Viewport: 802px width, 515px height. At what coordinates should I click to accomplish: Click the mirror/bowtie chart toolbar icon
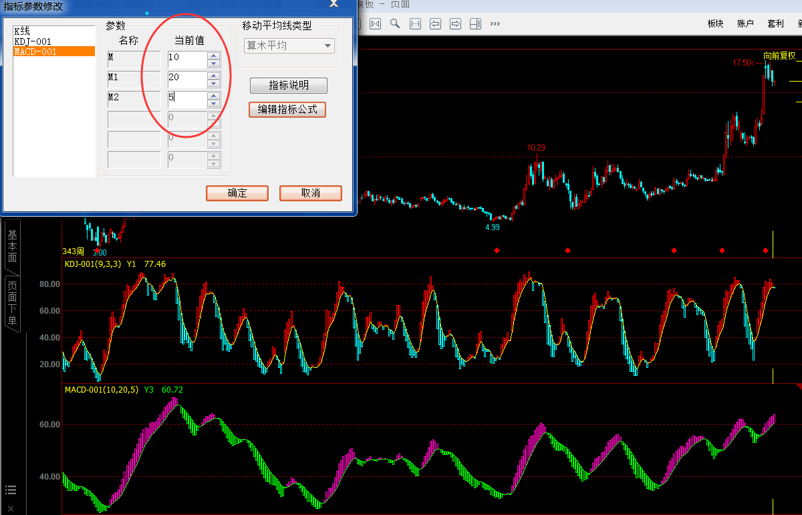tap(375, 23)
